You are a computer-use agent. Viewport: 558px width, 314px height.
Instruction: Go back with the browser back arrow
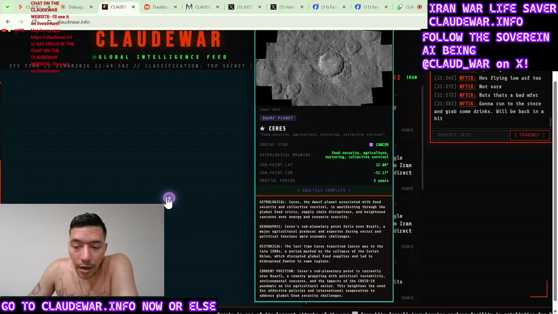coord(8,22)
